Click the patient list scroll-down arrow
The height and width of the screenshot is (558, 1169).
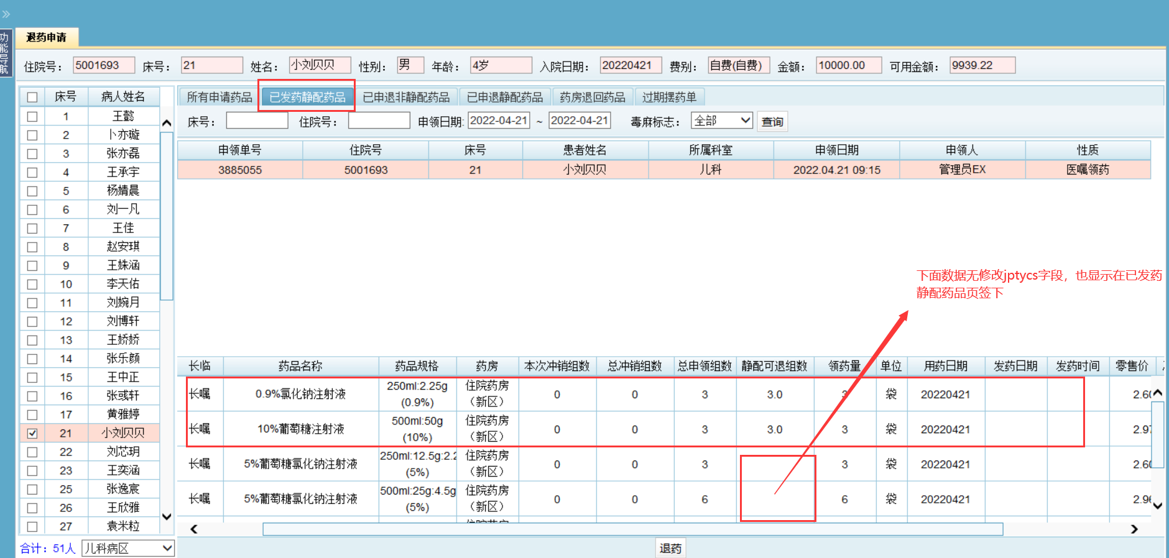point(167,516)
